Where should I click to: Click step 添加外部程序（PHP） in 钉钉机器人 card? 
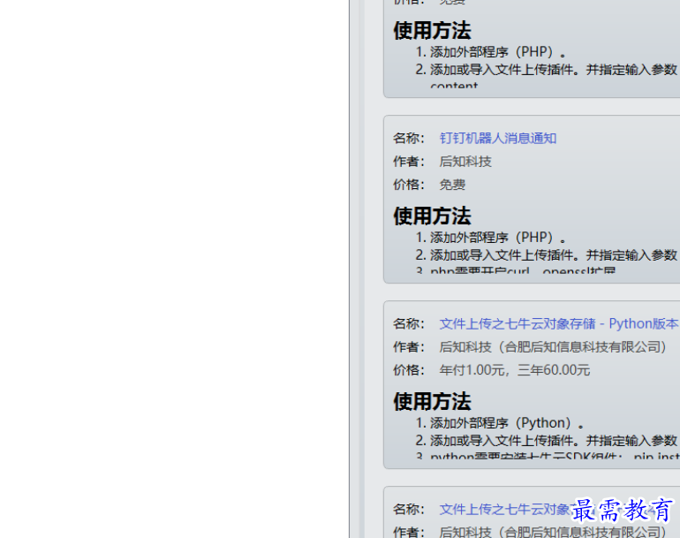(498, 238)
